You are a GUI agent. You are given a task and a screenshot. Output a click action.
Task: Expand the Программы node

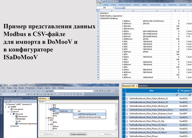[x=13, y=116]
